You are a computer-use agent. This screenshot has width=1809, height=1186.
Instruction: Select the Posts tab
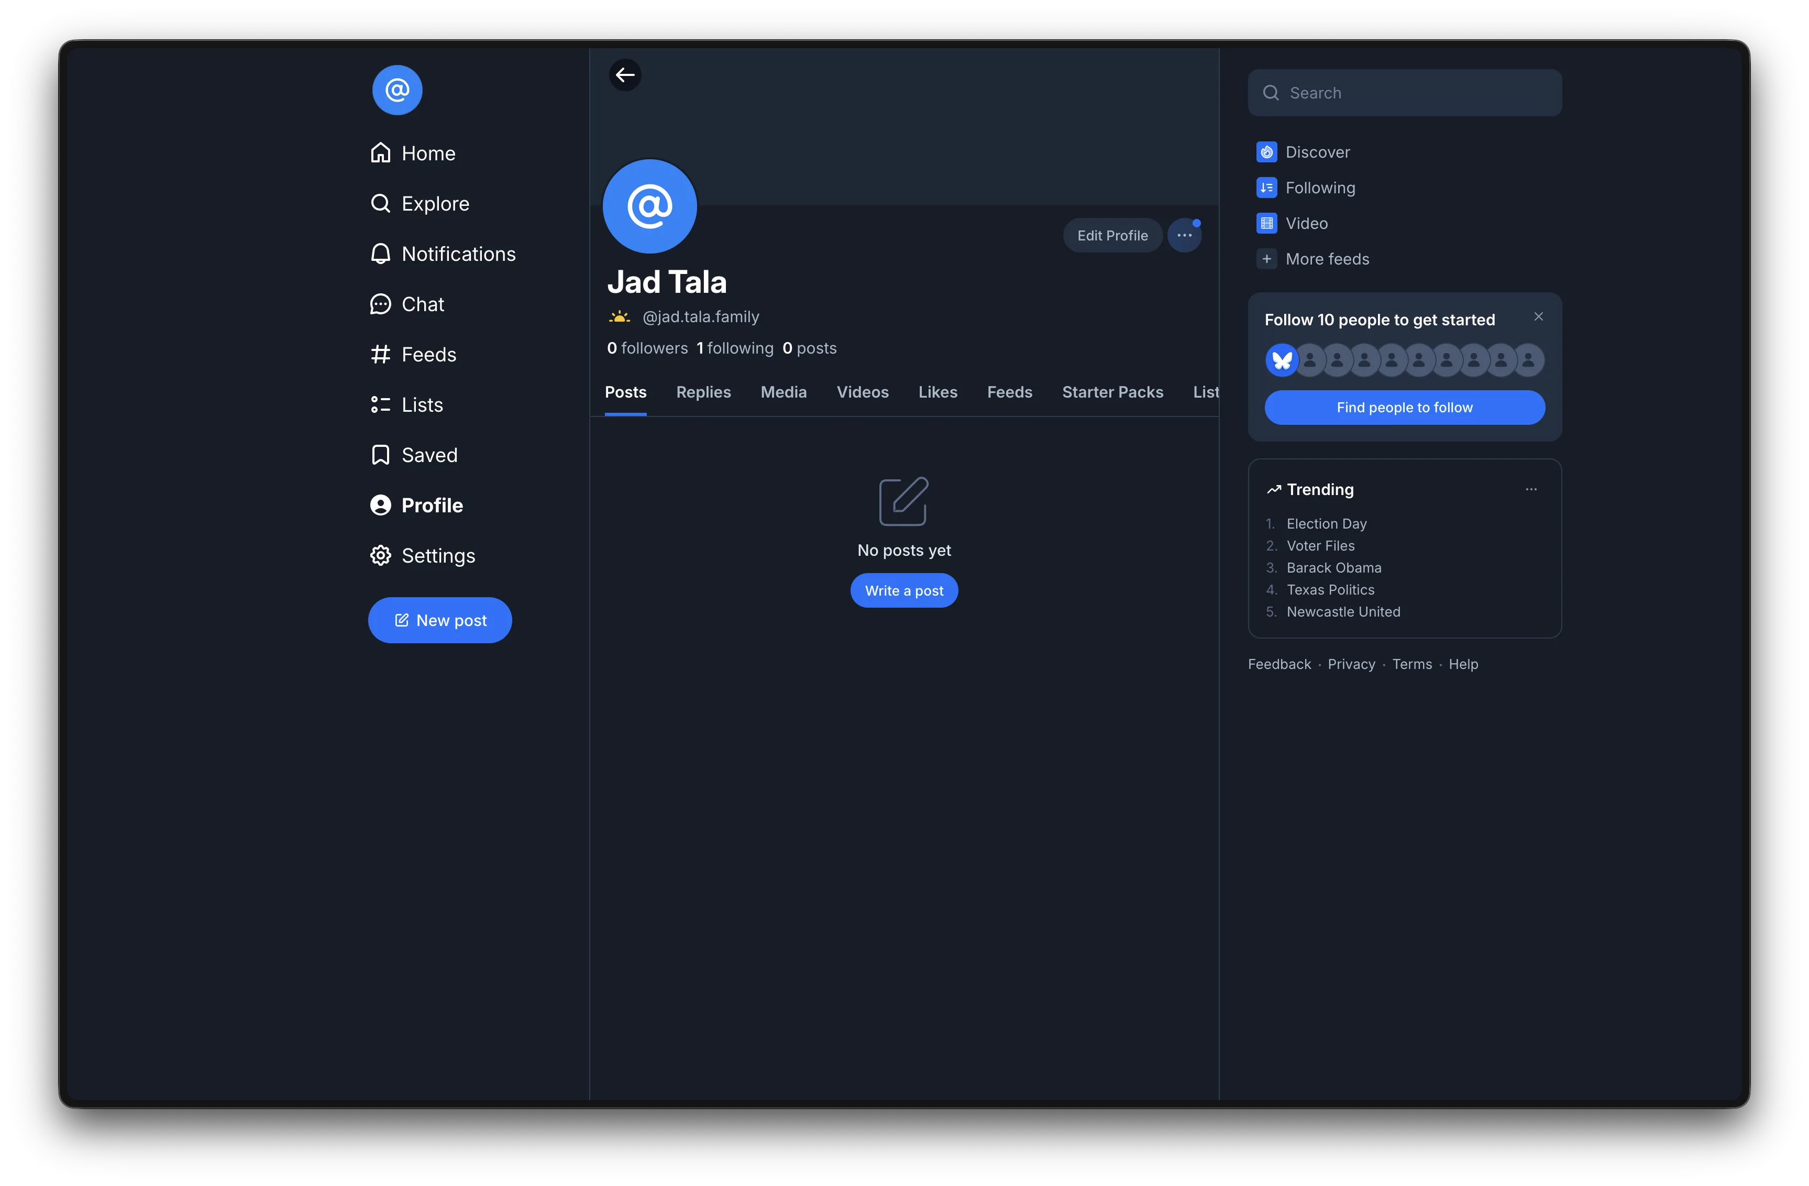click(625, 392)
